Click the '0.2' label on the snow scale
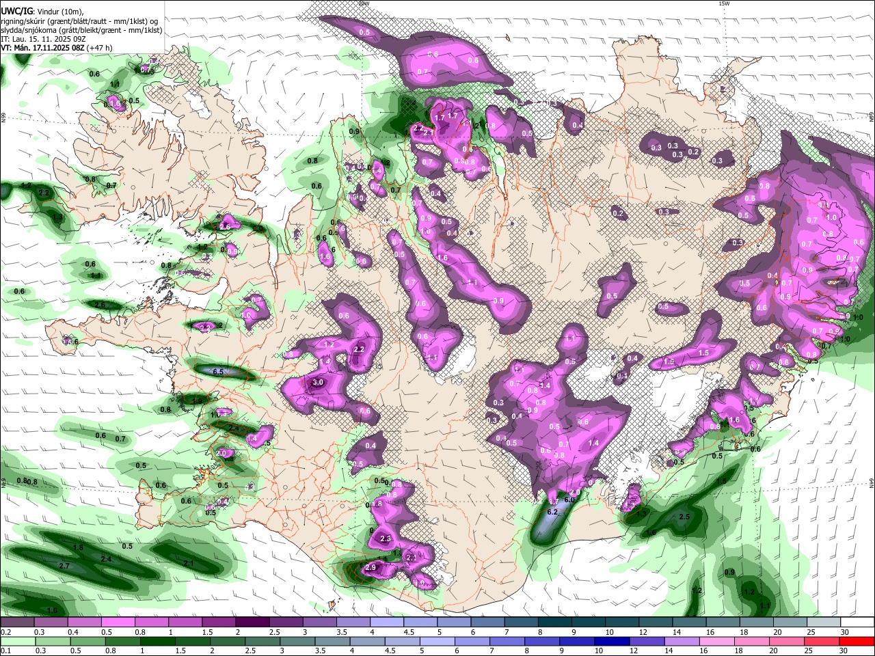Viewport: 875px width, 656px height. 6,632
